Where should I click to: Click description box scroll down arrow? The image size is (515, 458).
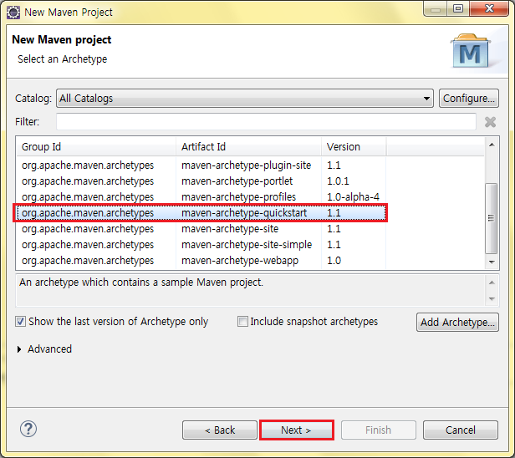pyautogui.click(x=492, y=298)
